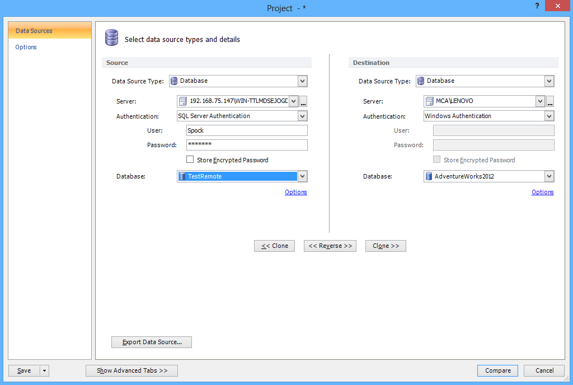Click the << Clone button
This screenshot has height=385, width=573.
274,246
